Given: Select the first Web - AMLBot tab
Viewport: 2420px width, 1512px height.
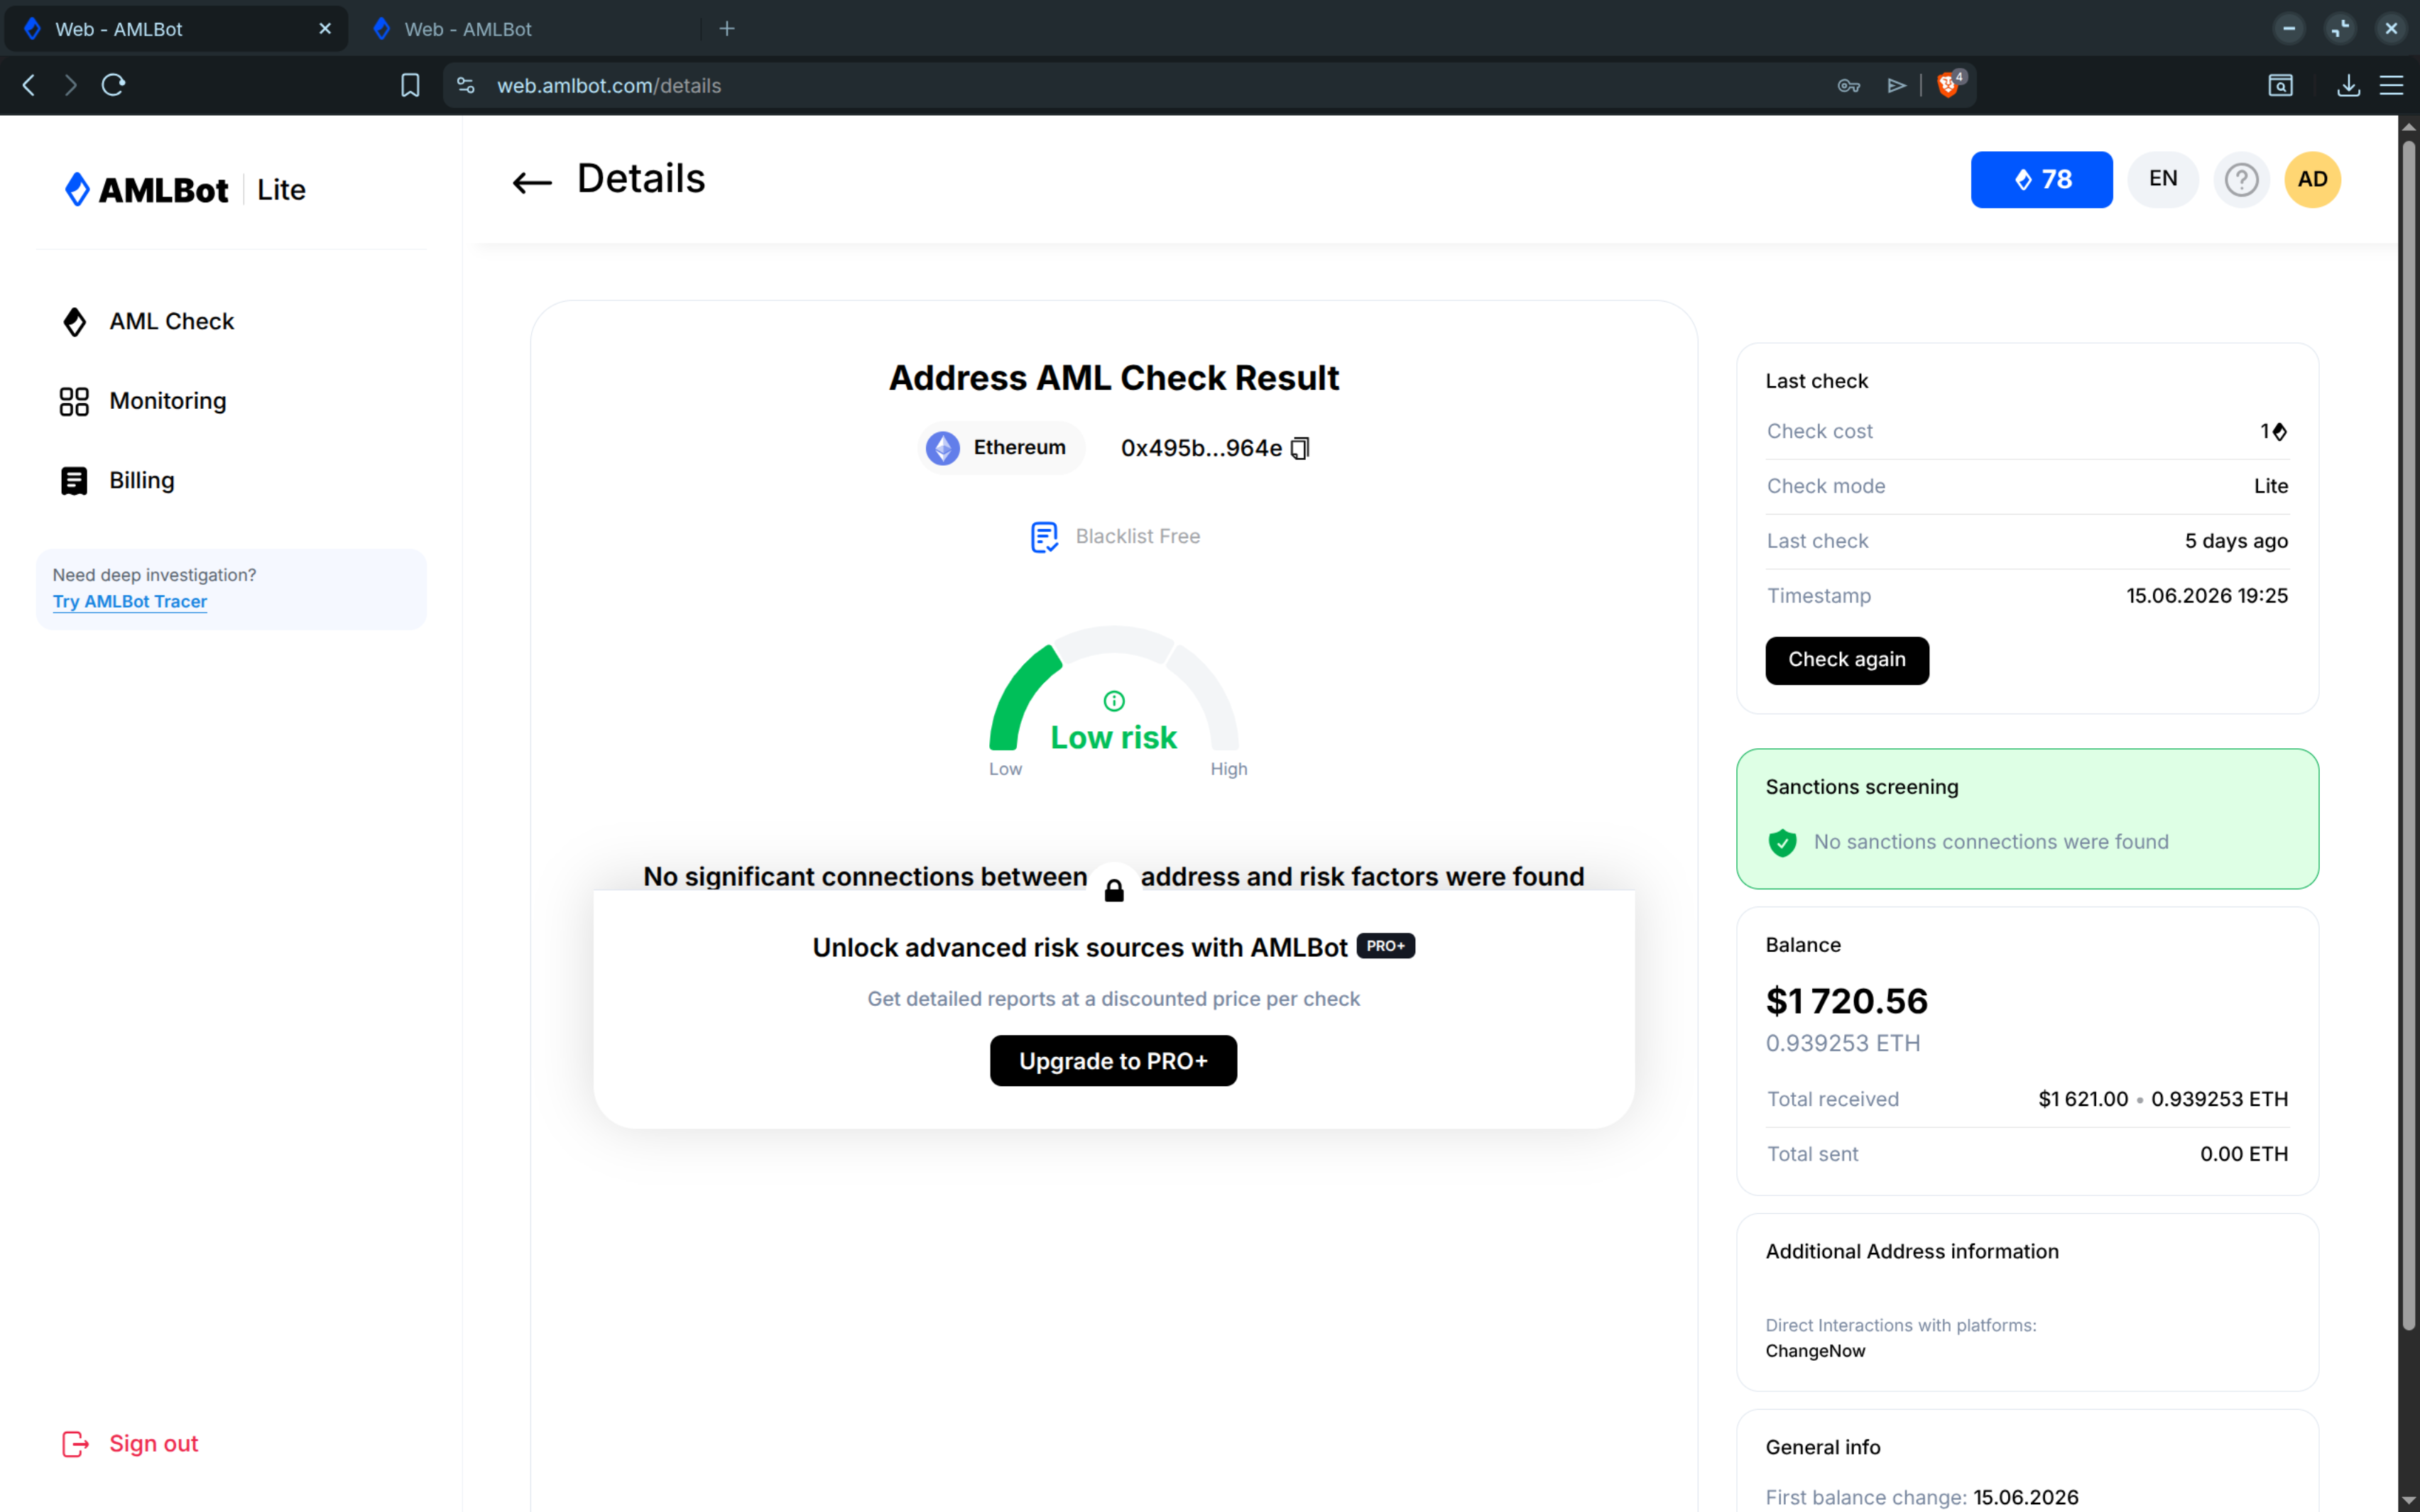Looking at the screenshot, I should tap(176, 29).
